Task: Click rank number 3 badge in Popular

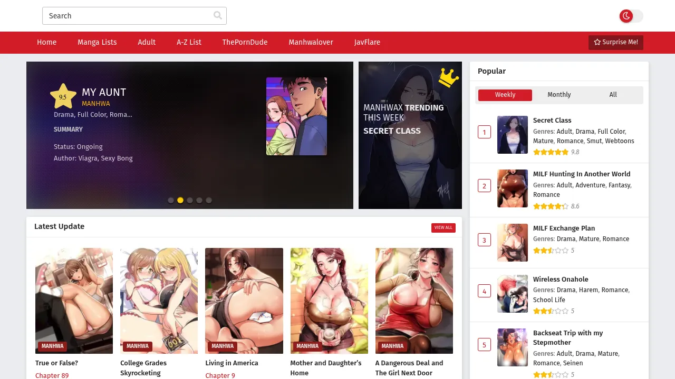Action: [x=484, y=241]
